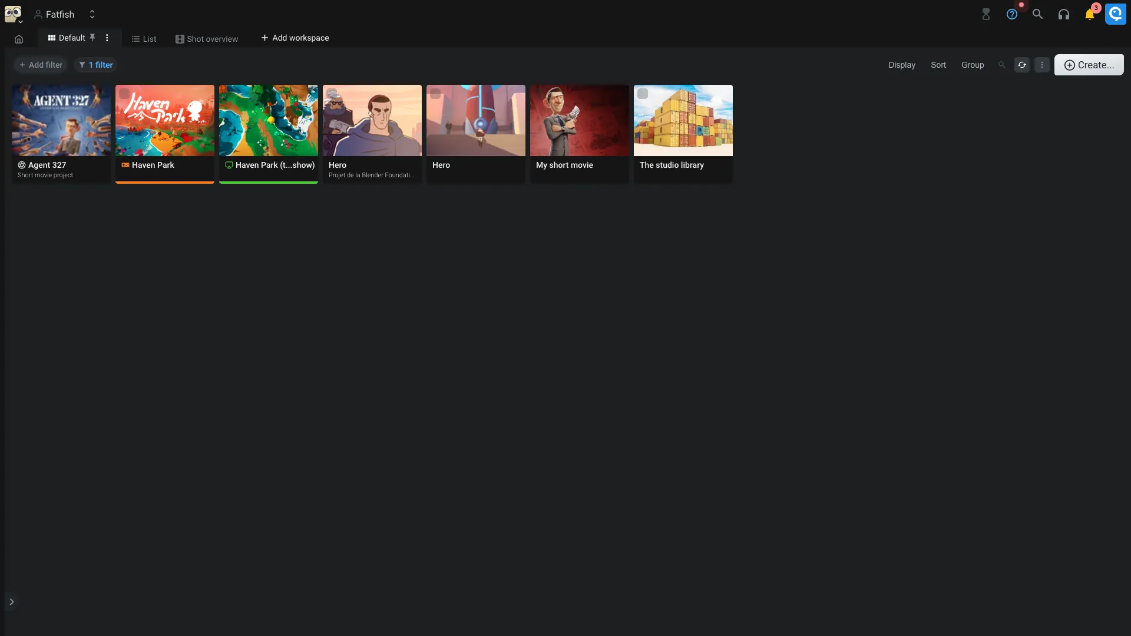
Task: Check the second Hero card checkbox
Action: 435,94
